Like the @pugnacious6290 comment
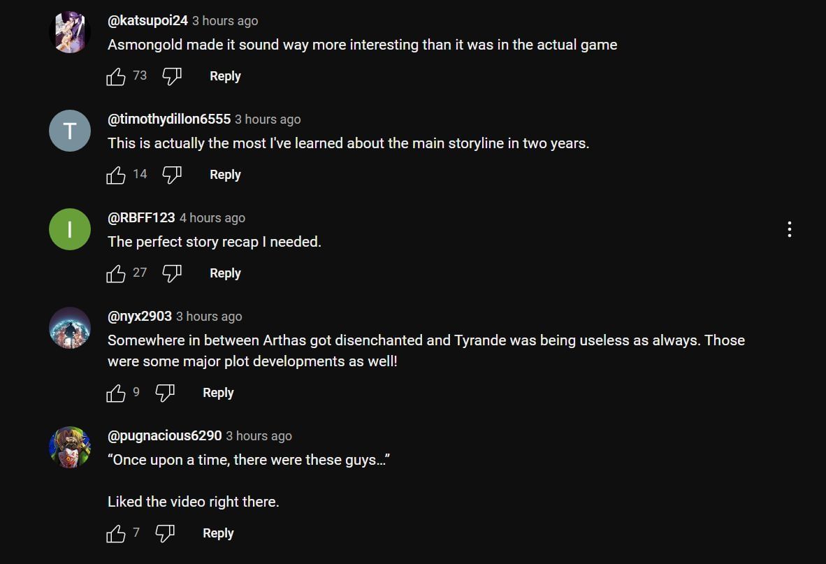Viewport: 826px width, 564px height. point(116,534)
